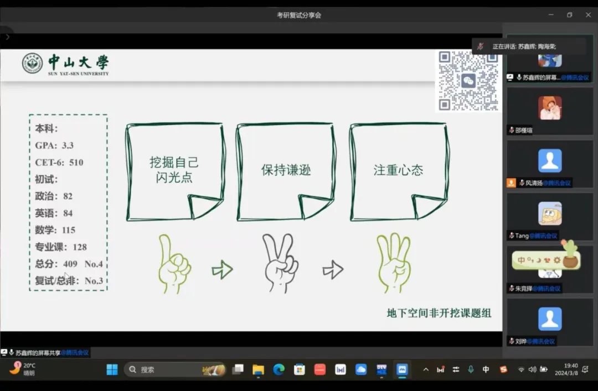Open Task View on the taskbar
The image size is (598, 391).
tap(238, 369)
